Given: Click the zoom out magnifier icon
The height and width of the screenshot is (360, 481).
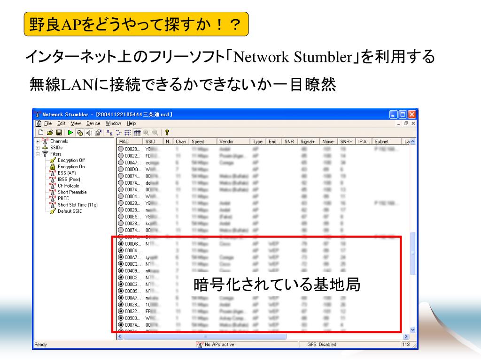Looking at the screenshot, I should coord(155,133).
